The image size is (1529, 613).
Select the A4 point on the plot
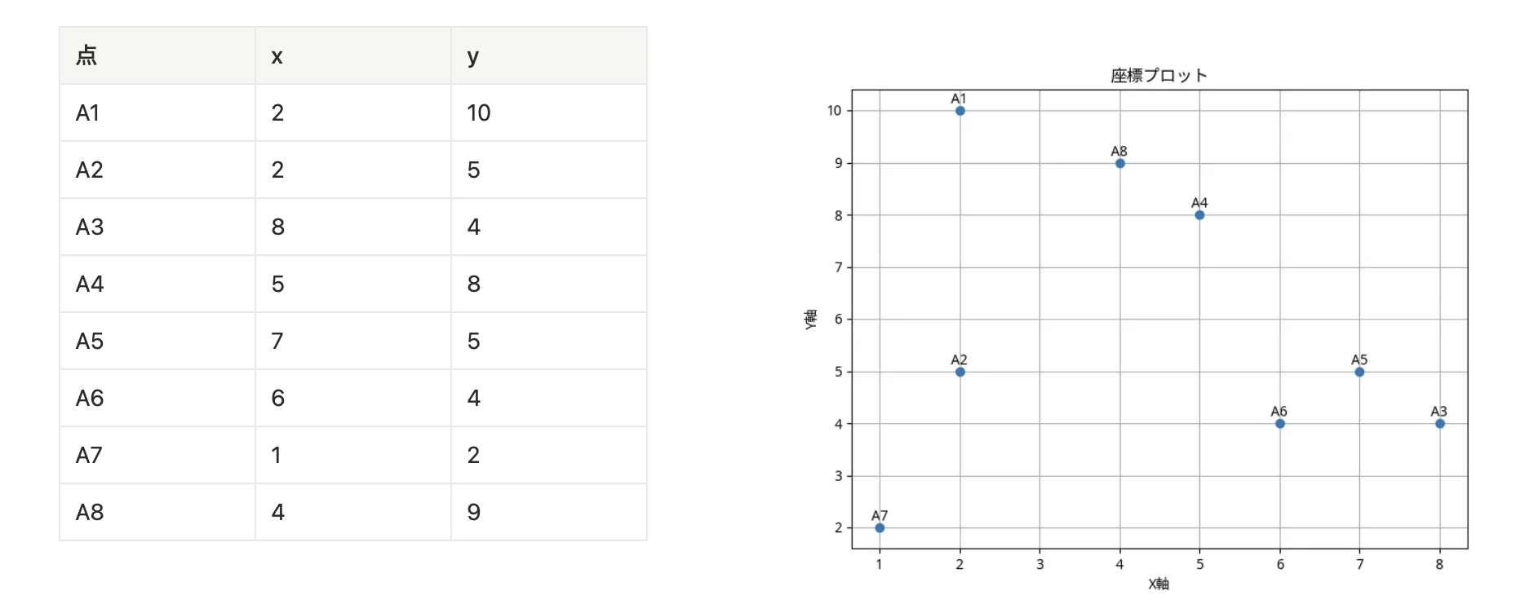tap(1199, 215)
